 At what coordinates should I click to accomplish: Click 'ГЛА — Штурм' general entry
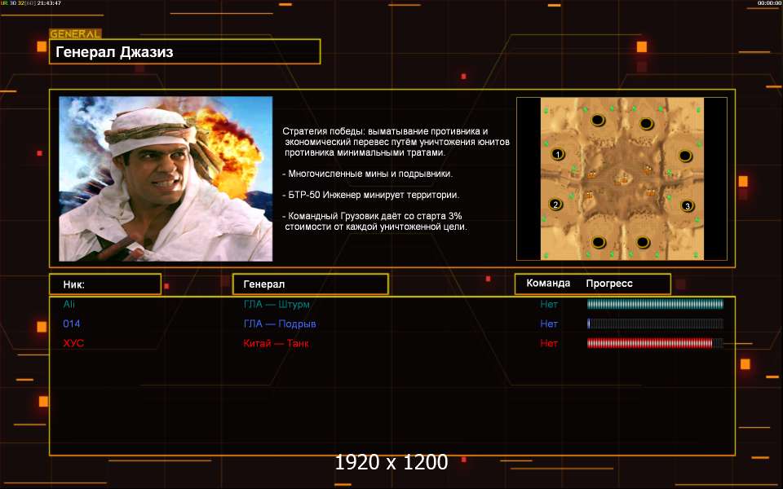click(x=276, y=304)
